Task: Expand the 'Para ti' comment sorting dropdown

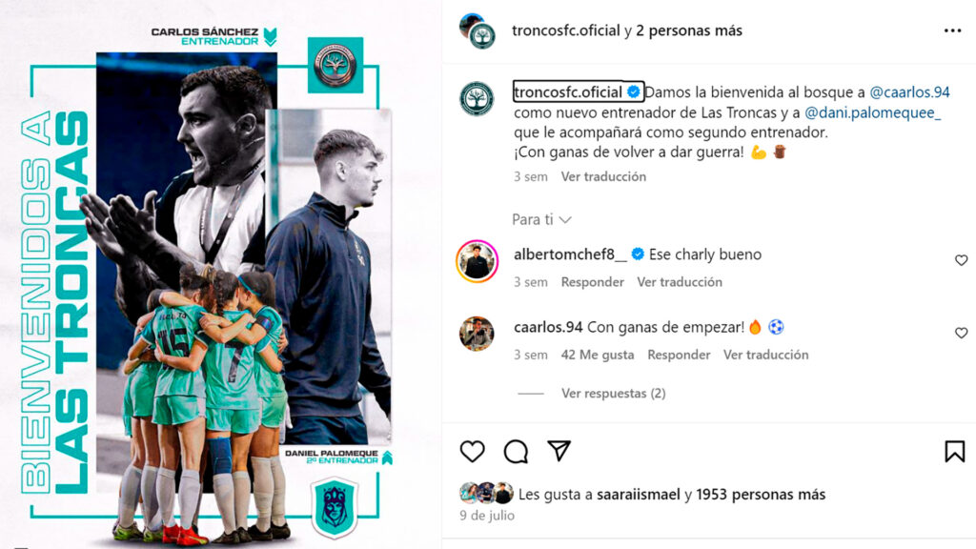Action: (x=541, y=220)
